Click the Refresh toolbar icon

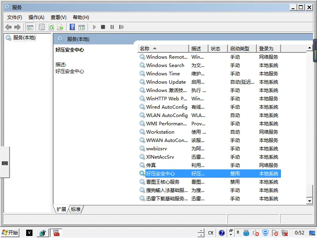point(52,27)
